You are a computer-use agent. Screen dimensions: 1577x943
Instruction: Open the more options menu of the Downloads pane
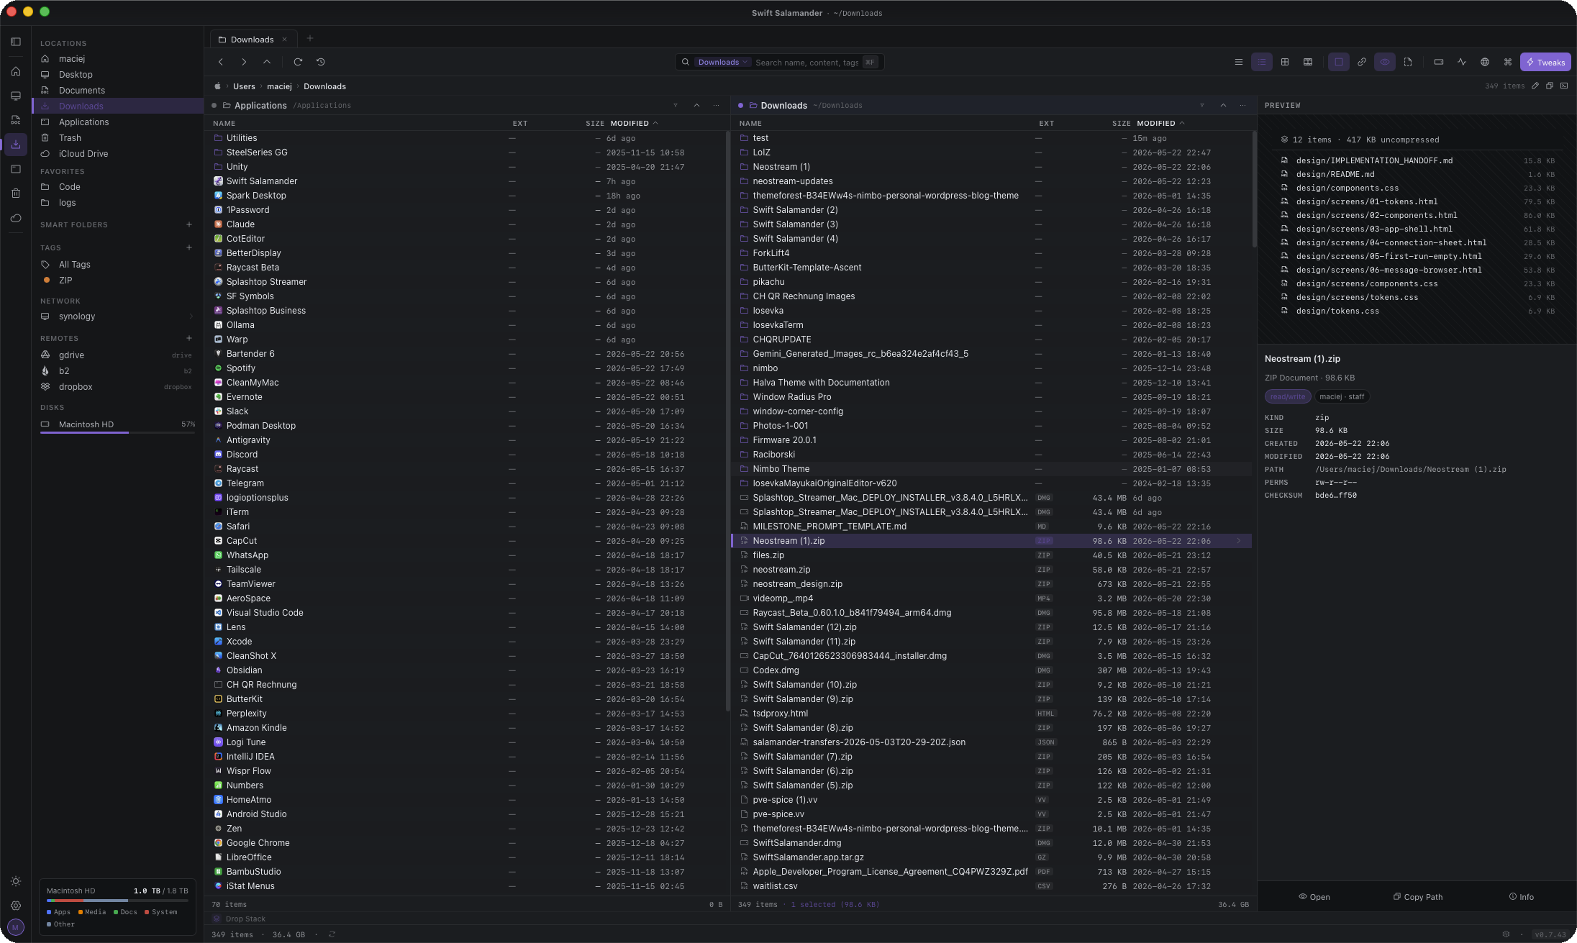pos(1243,105)
